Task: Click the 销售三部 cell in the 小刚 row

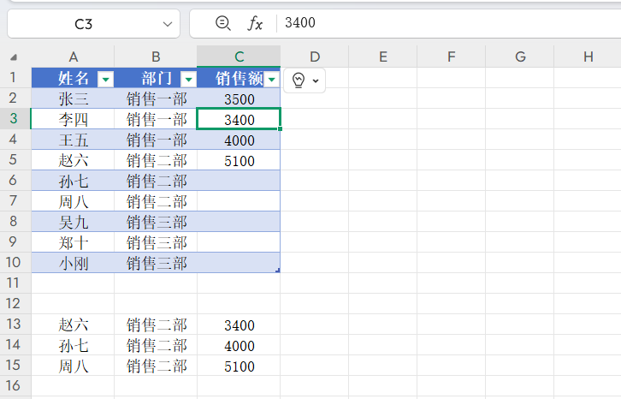Action: [156, 263]
